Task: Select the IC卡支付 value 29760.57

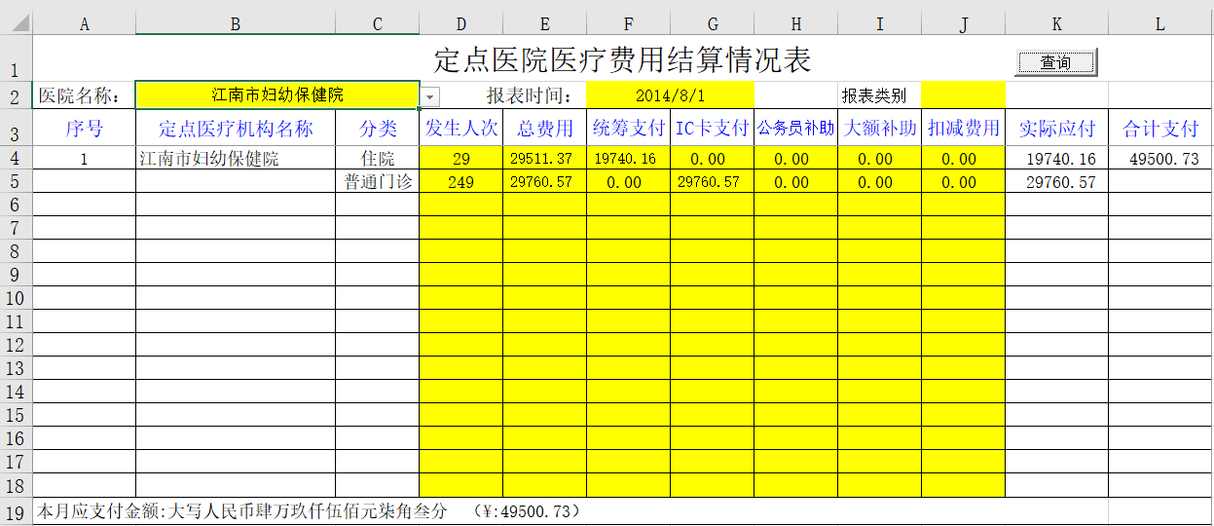Action: pyautogui.click(x=712, y=182)
